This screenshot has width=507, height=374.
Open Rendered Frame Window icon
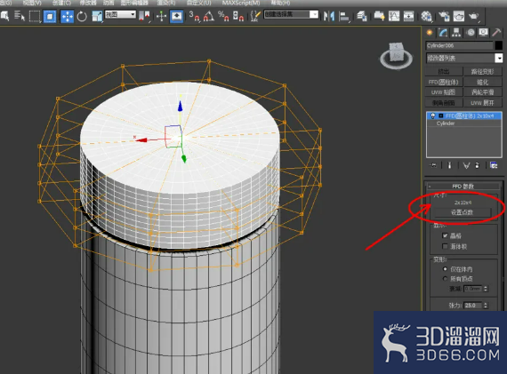pos(458,16)
